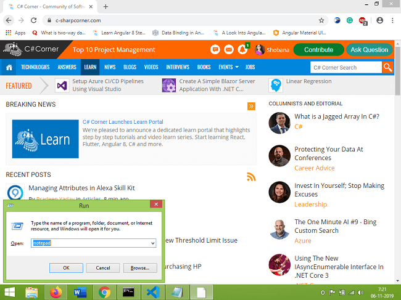The height and width of the screenshot is (300, 401).
Task: Open the mail envelope icon in header
Action: click(229, 49)
